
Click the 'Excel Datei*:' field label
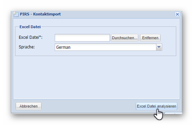[30, 37]
